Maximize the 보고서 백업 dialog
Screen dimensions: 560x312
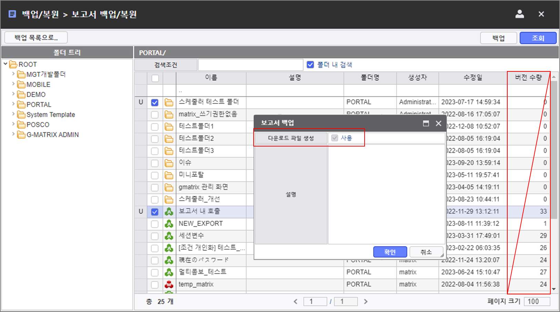point(426,123)
